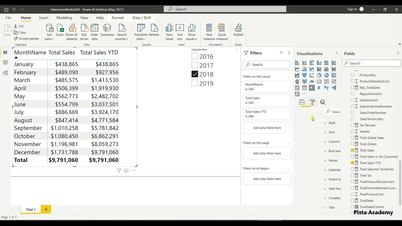This screenshot has width=402, height=226.
Task: Uncheck the Total Sales YTD field
Action: coord(352,163)
